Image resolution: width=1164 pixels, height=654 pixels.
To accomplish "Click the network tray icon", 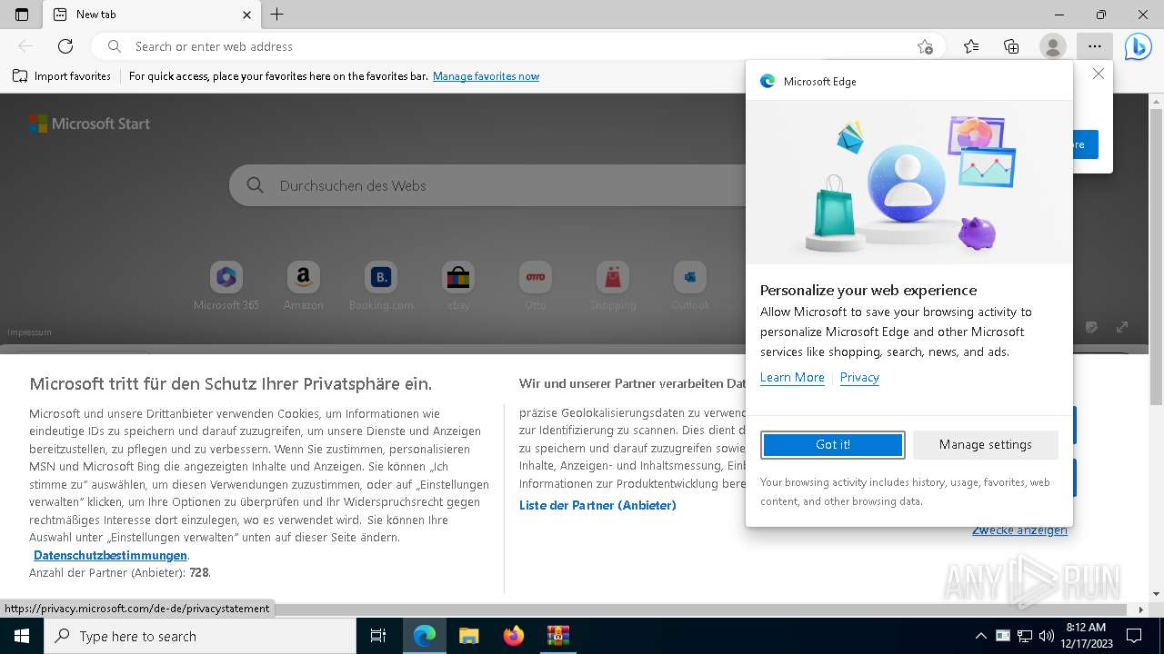I will point(1025,636).
